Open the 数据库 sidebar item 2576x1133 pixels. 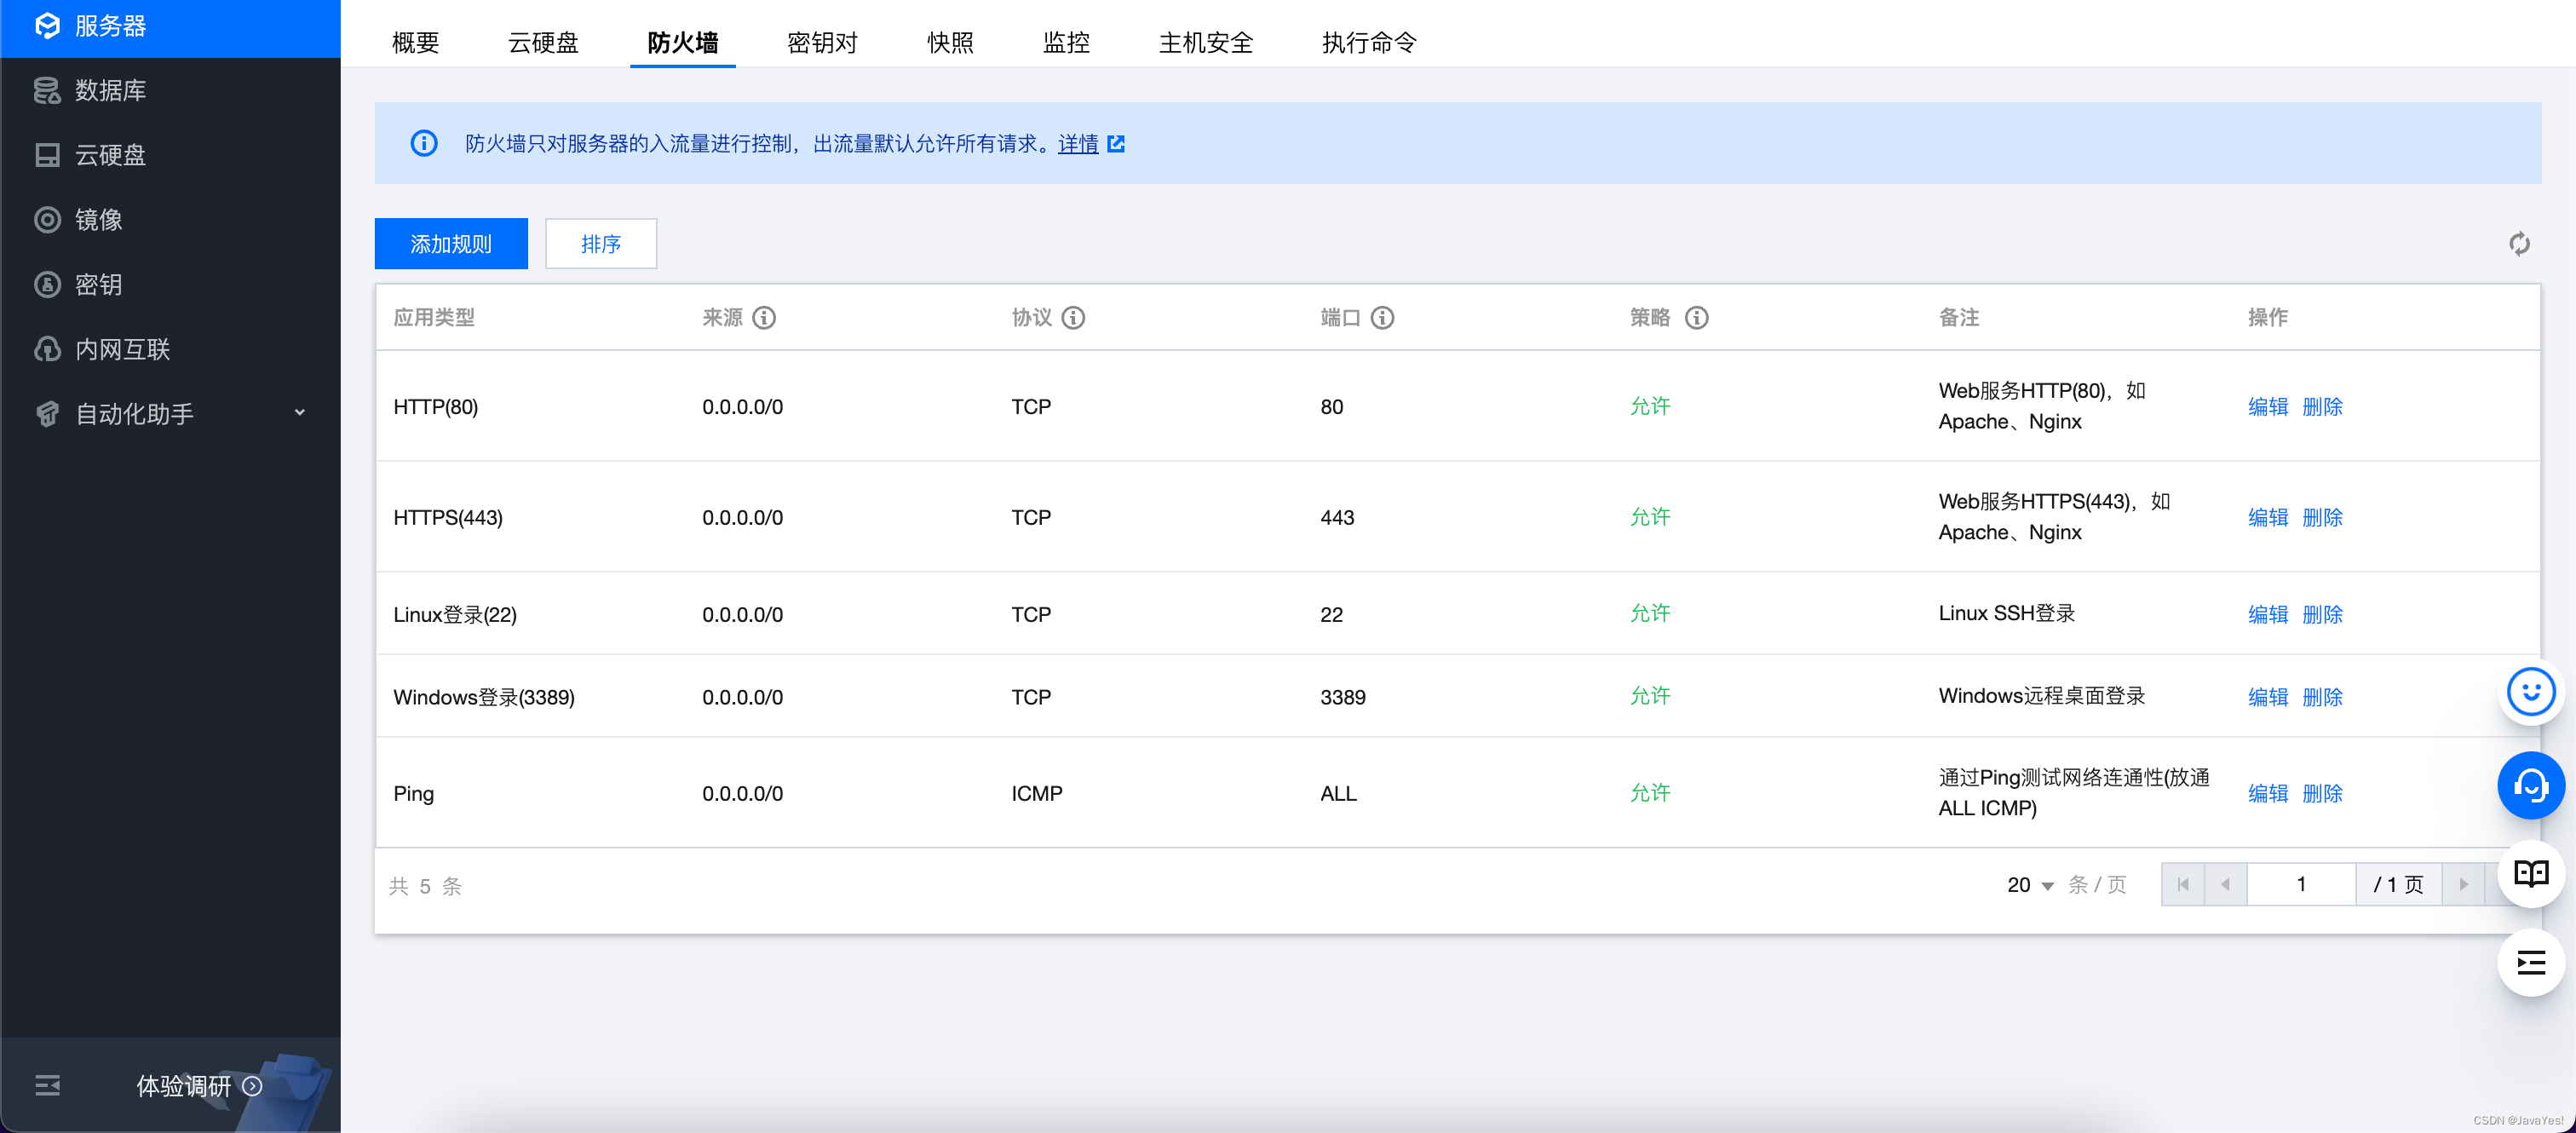pyautogui.click(x=170, y=90)
